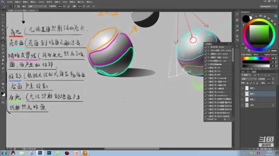Select the Clone Stamp tool
This screenshot has width=279, height=156.
(3, 45)
